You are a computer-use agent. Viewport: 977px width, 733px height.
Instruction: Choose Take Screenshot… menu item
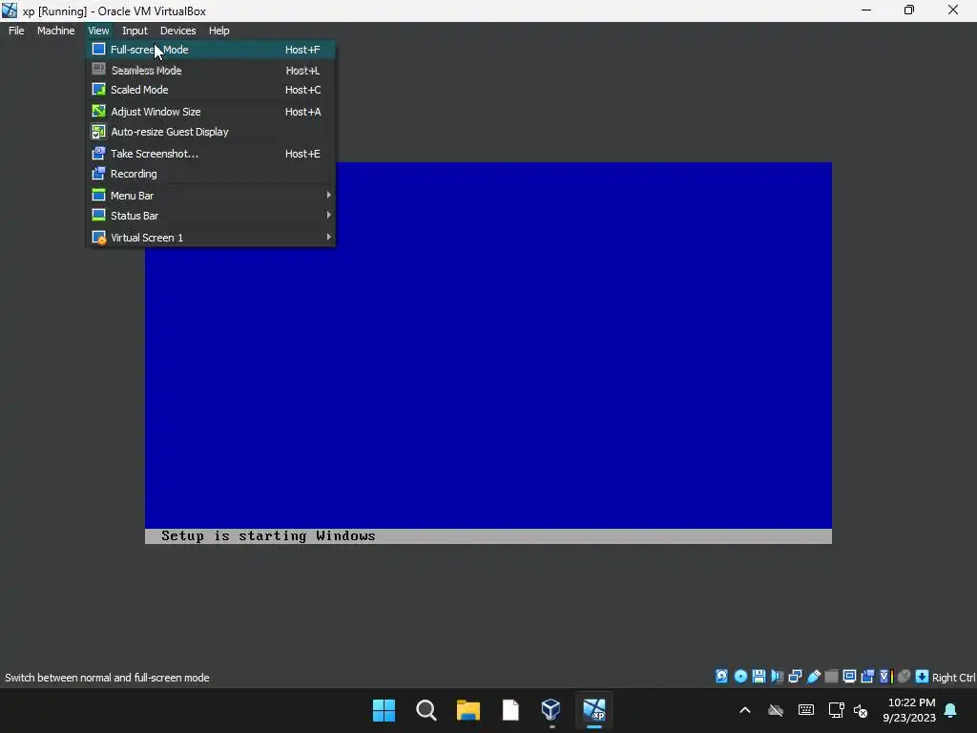tap(211, 154)
